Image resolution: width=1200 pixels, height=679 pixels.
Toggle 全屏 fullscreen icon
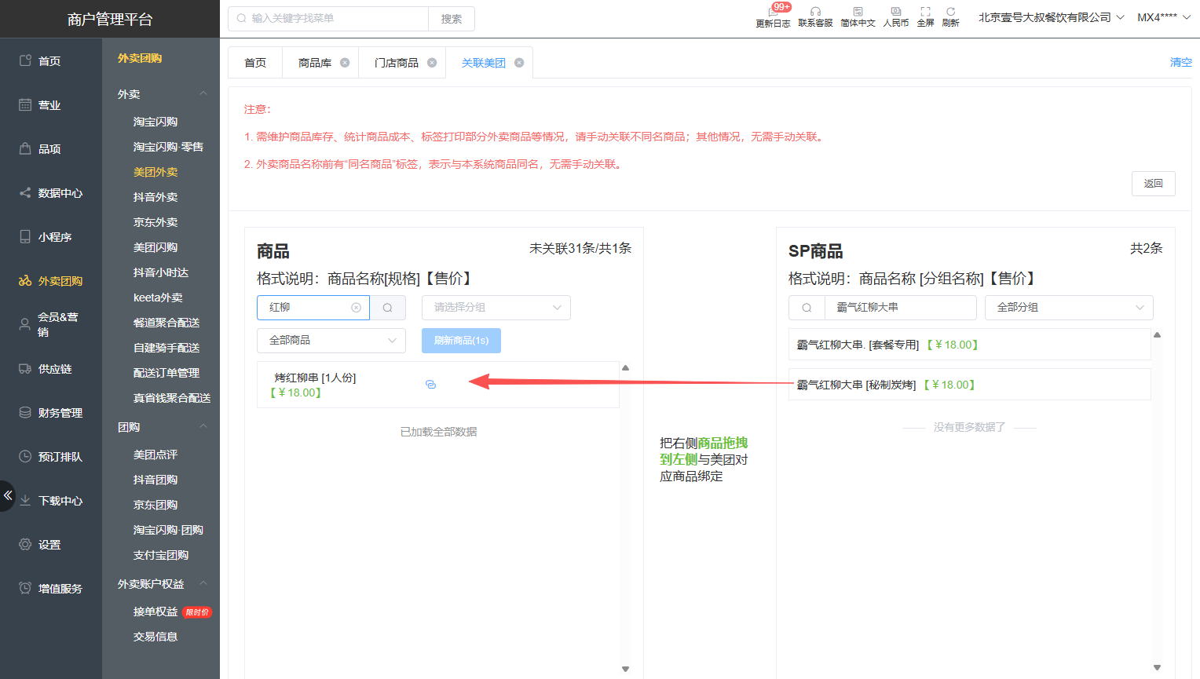click(x=925, y=12)
